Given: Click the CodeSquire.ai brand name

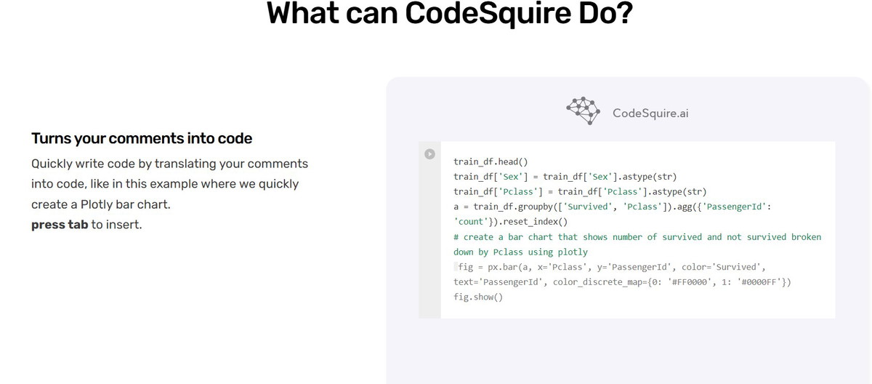Looking at the screenshot, I should [x=650, y=113].
